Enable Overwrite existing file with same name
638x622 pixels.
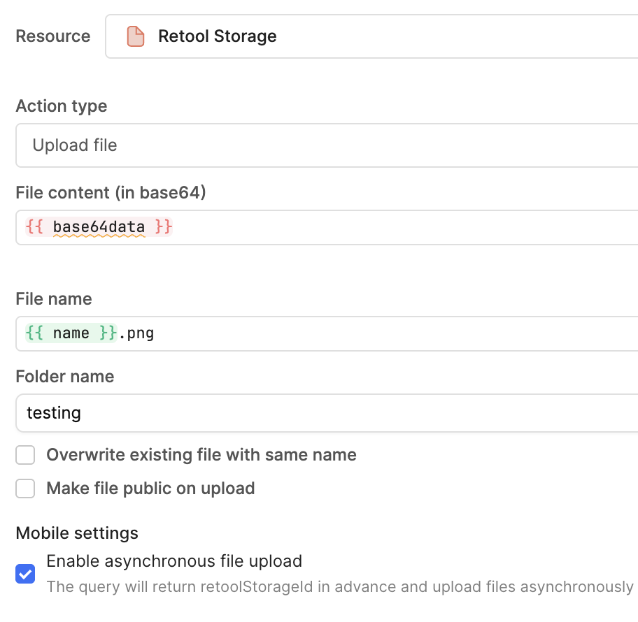[25, 456]
